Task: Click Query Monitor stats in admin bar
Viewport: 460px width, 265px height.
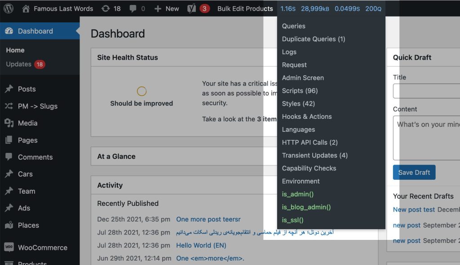Action: 331,9
